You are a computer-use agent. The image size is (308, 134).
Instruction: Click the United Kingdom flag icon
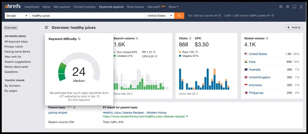pos(246,77)
